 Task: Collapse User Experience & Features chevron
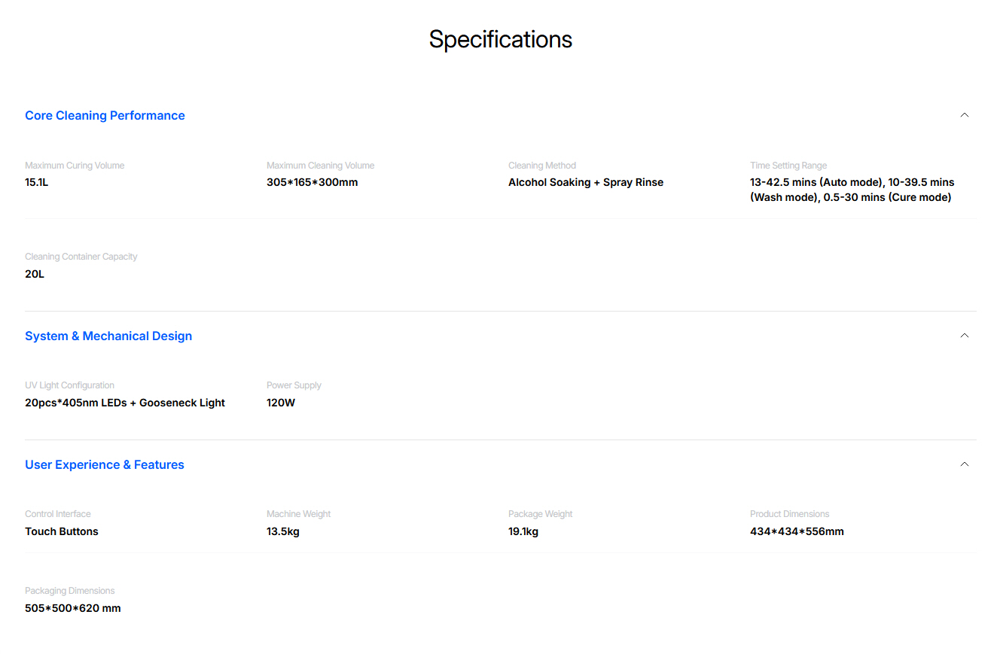coord(964,464)
